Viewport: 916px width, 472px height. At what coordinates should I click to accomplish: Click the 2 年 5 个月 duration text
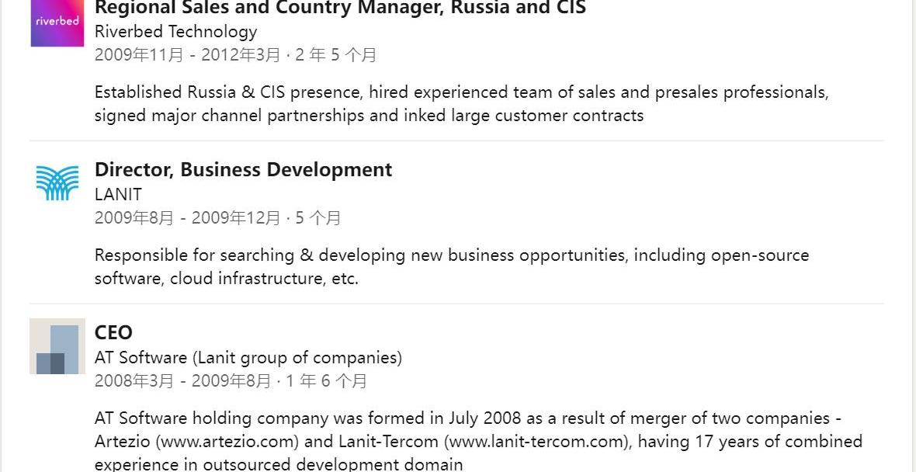coord(336,55)
